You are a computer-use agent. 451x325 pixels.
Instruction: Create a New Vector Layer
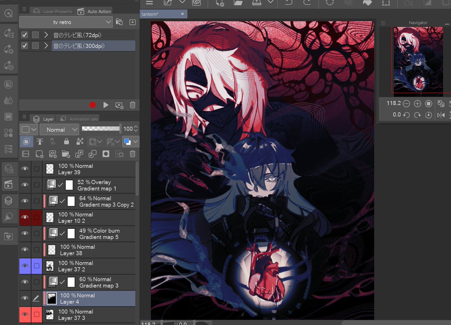pos(53,154)
